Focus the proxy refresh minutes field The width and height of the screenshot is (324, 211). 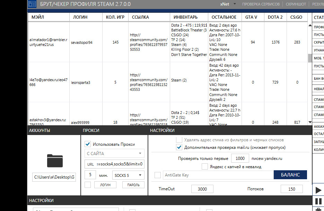point(90,175)
